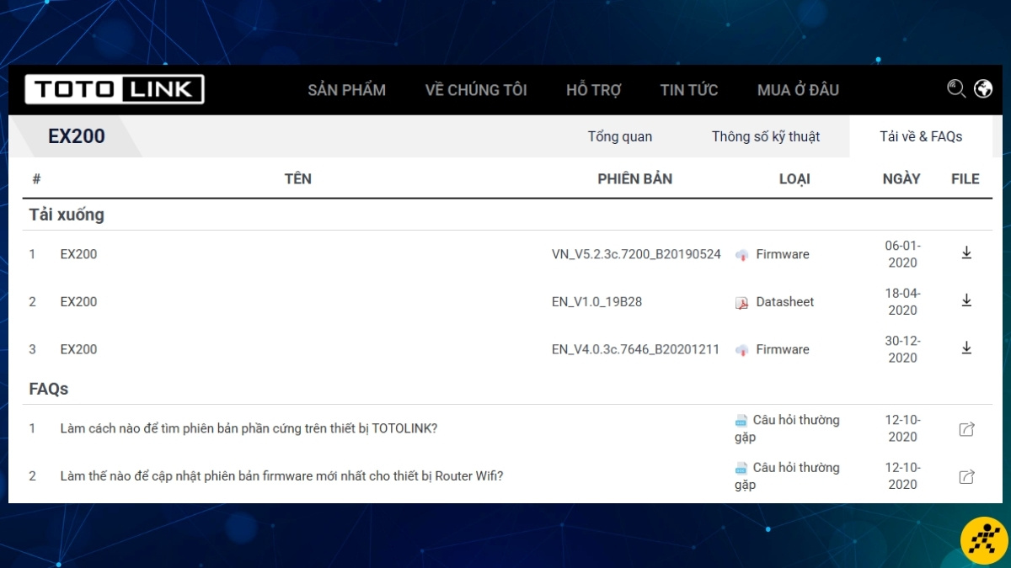The width and height of the screenshot is (1011, 568).
Task: Click the Datasheet type label
Action: tap(785, 301)
